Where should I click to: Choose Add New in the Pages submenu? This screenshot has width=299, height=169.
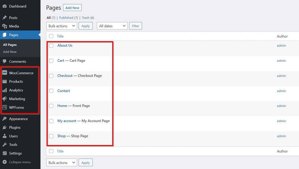[x=10, y=52]
